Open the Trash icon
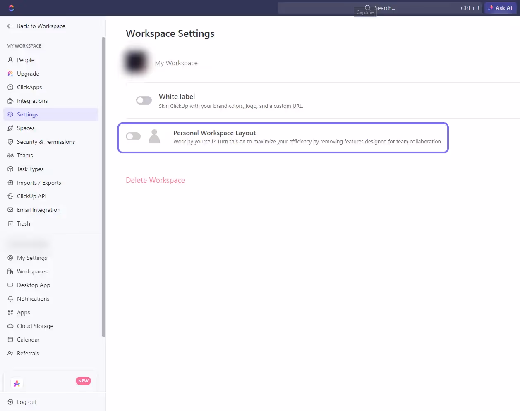 10,223
